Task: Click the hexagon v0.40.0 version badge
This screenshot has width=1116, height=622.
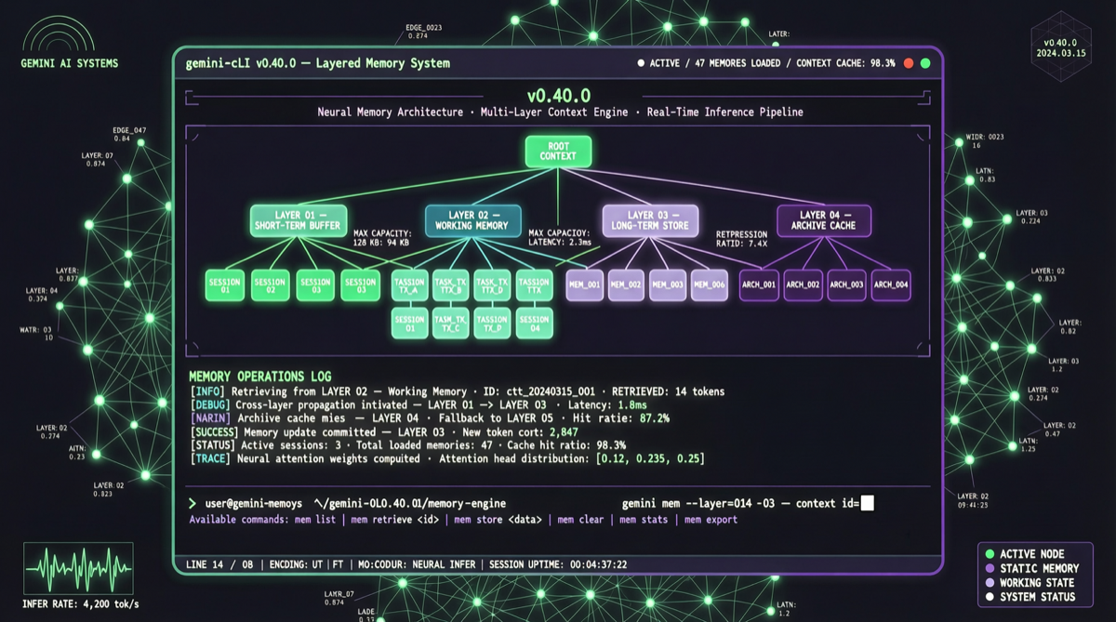Action: click(1060, 47)
